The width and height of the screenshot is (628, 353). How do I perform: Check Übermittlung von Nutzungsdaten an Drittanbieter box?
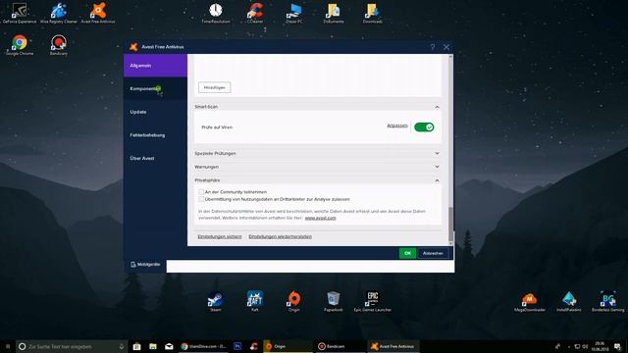201,199
